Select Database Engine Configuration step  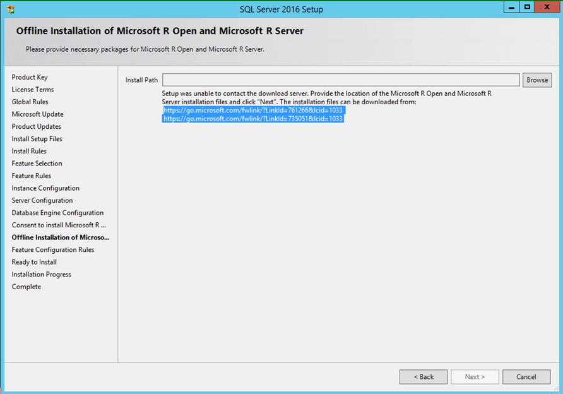coord(57,212)
